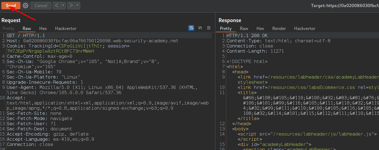Go back to previous request with the < arrow
The width and height of the screenshot is (379, 150).
point(56,5)
